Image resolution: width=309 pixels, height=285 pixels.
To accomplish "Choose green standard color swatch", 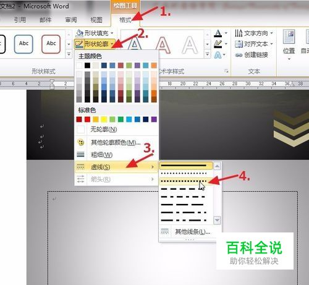I will pos(121,119).
